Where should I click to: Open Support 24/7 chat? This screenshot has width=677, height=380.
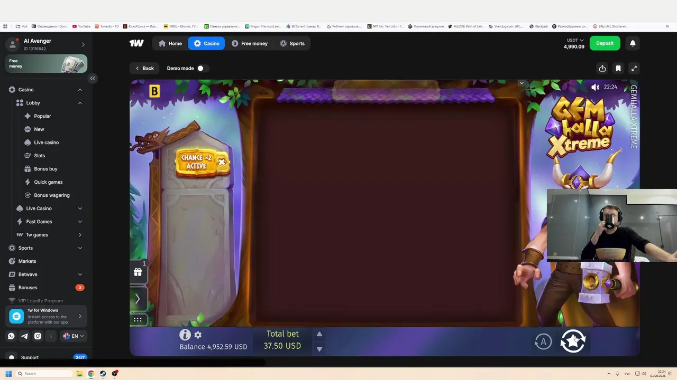click(x=47, y=357)
